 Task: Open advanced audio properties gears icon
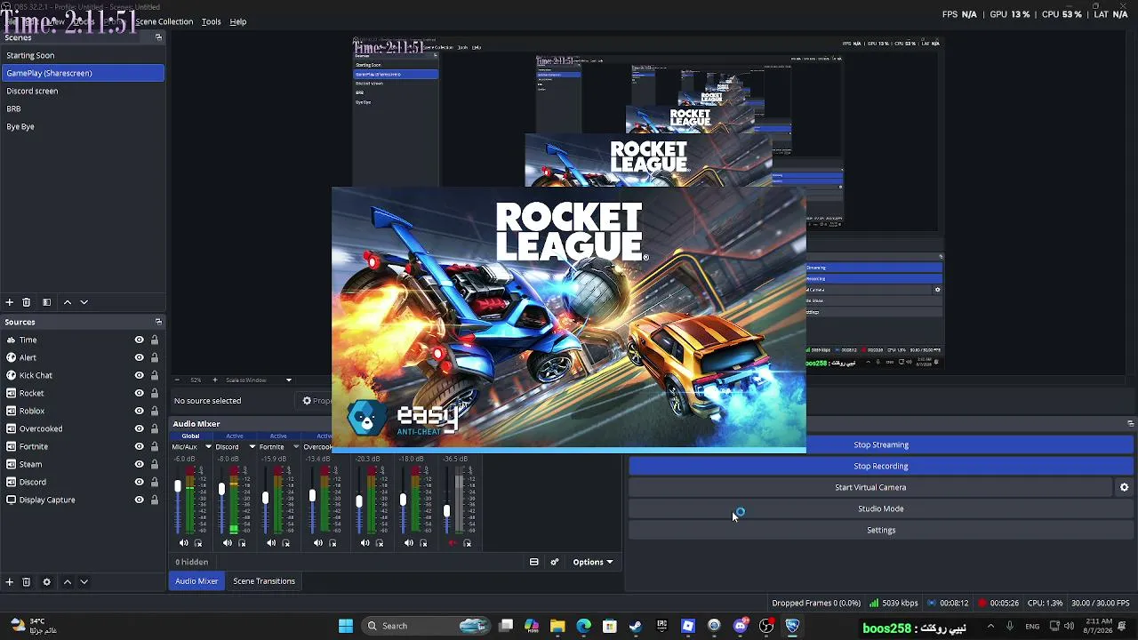555,562
